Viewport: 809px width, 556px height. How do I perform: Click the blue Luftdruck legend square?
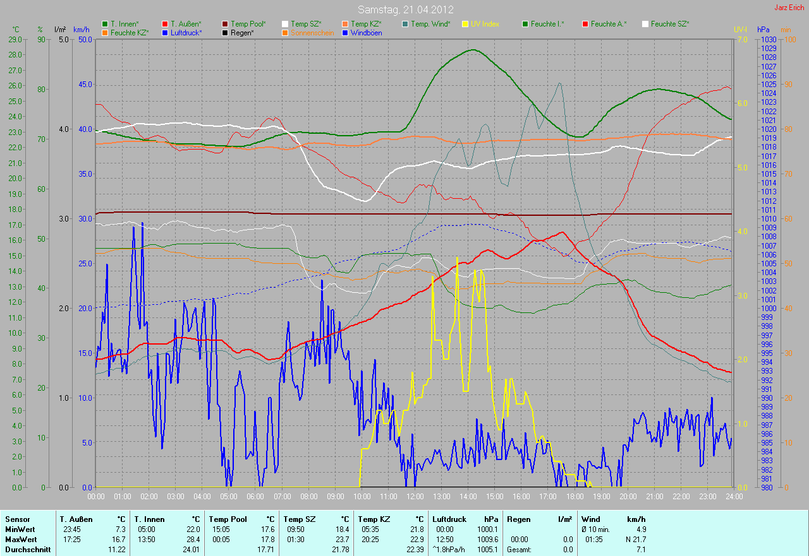pyautogui.click(x=165, y=32)
